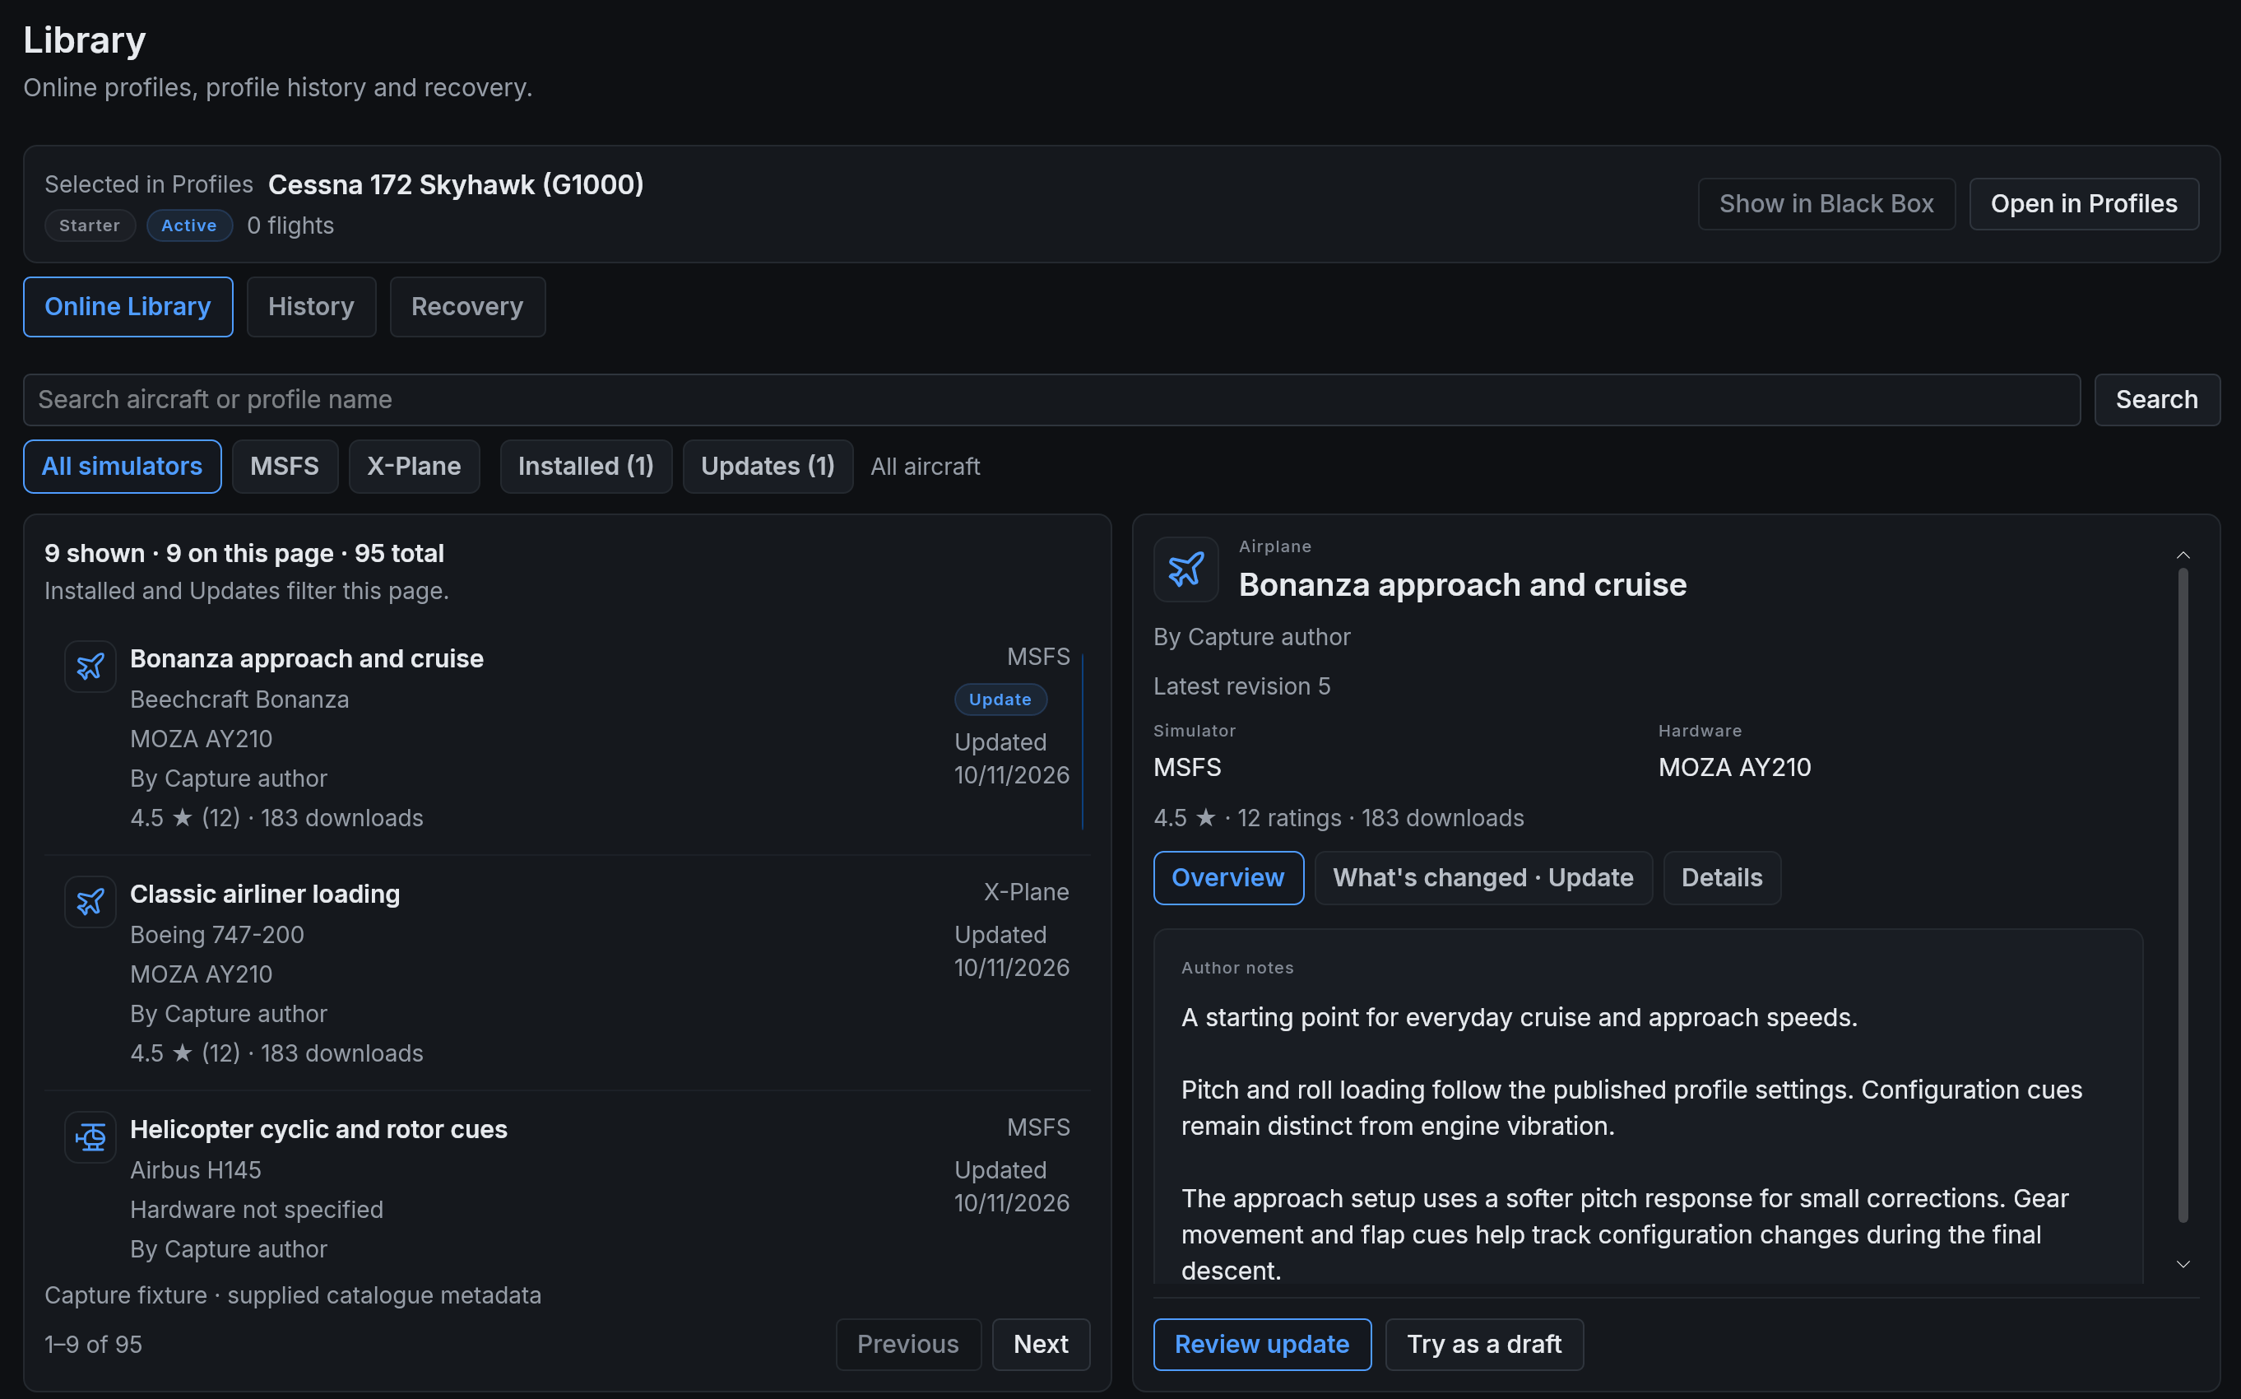The image size is (2241, 1399).
Task: Click the Cessna 172 Skyhawk (G1000) title
Action: coord(455,185)
